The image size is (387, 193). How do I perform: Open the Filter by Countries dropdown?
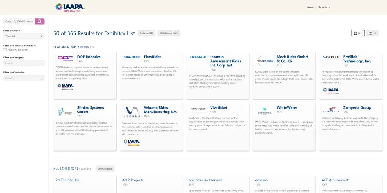[x=24, y=78]
